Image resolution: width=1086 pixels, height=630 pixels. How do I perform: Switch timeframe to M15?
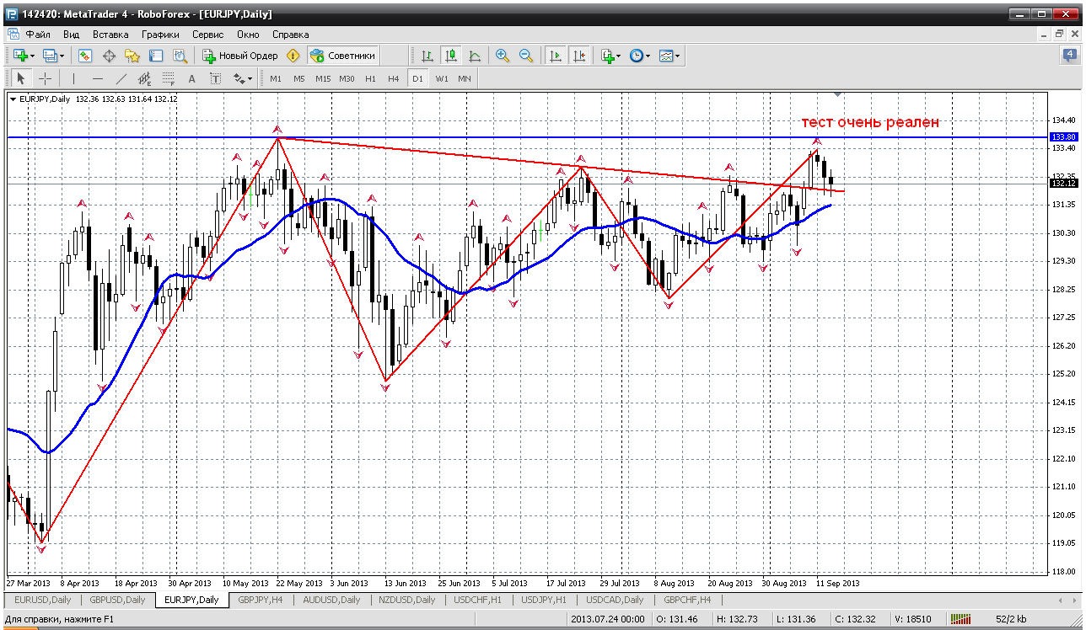(x=323, y=78)
